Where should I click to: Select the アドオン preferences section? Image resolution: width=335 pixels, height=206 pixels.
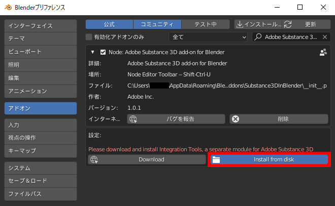click(x=41, y=108)
